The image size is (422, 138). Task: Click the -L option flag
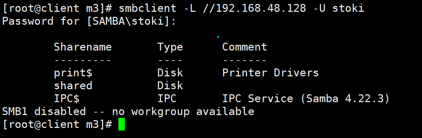[x=190, y=8]
